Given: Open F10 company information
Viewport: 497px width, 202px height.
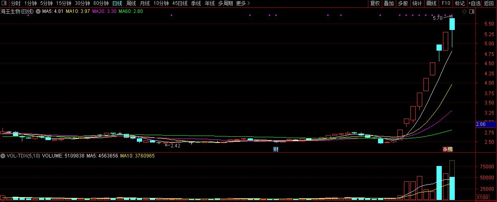Looking at the screenshot, I should pos(446,3).
